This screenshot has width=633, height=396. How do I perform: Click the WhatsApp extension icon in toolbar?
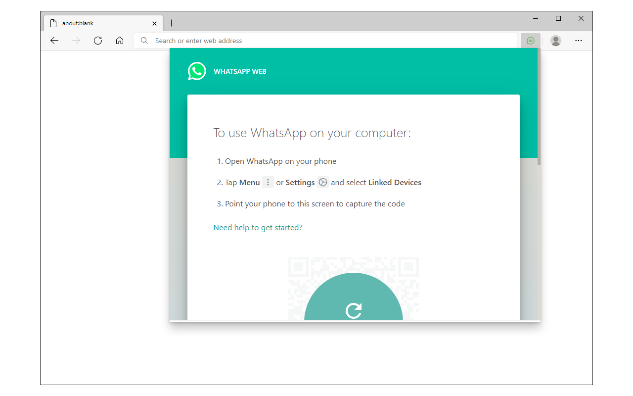click(531, 41)
